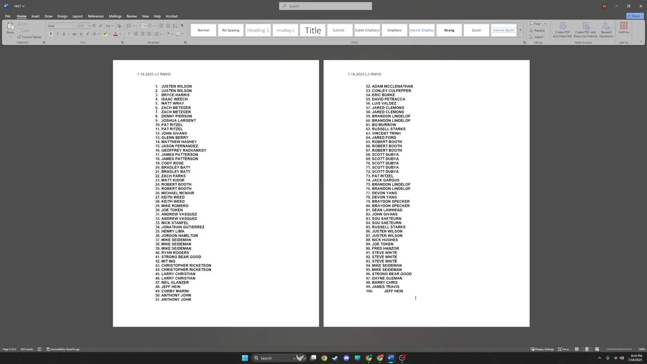
Task: Decrease paragraph indent
Action: click(x=161, y=26)
